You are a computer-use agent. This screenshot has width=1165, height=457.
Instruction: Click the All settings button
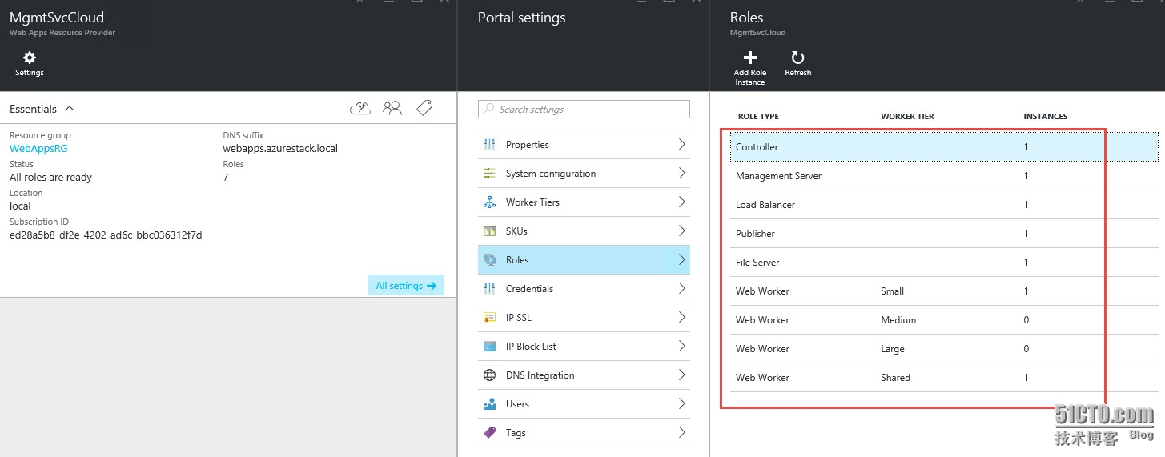(x=406, y=286)
